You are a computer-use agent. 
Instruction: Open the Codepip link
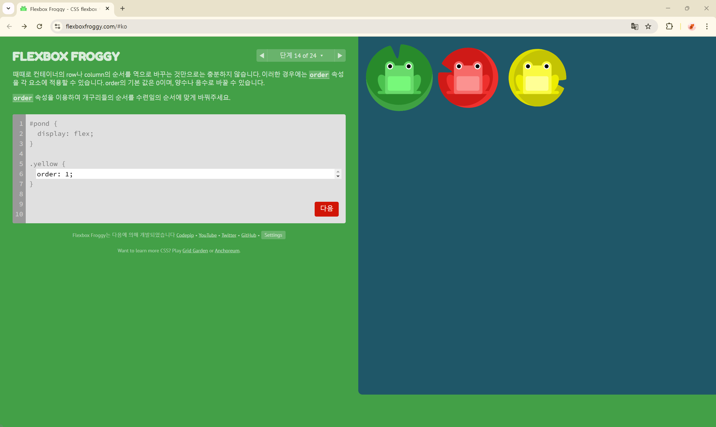click(x=185, y=235)
